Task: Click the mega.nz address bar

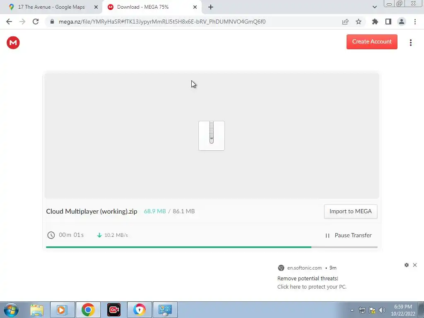Action: tap(162, 22)
